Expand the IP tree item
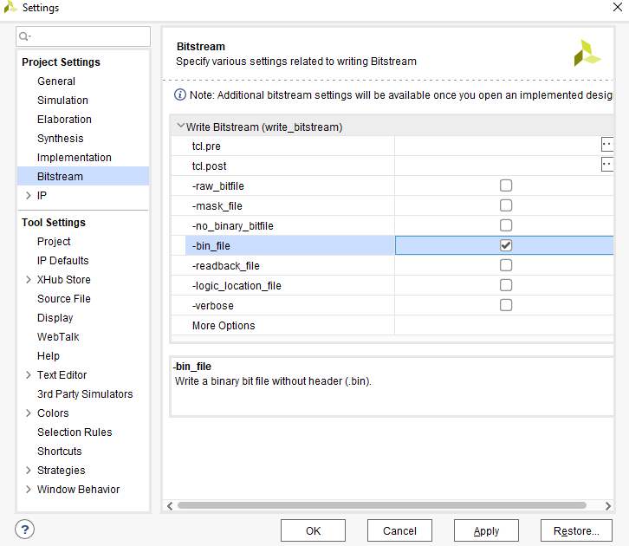 29,196
